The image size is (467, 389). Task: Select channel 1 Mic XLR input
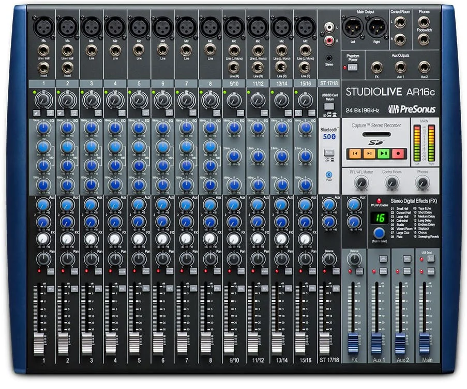tap(43, 27)
